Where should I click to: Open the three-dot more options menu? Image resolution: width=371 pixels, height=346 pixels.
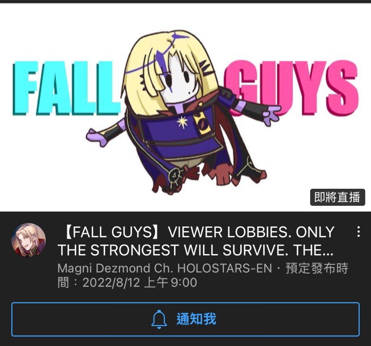tap(358, 232)
